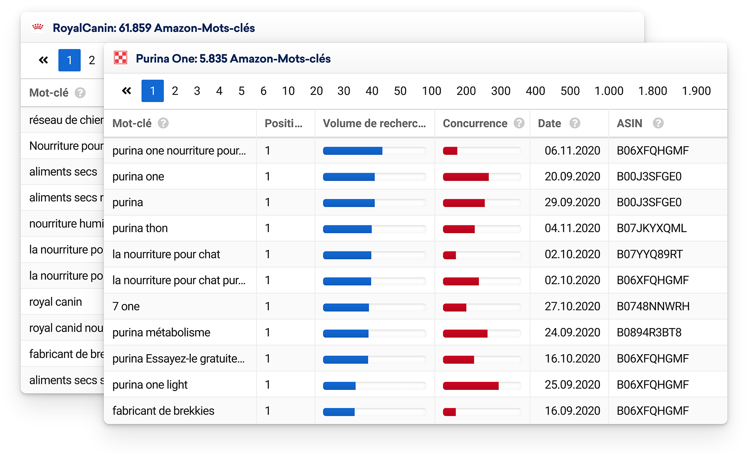The image size is (748, 454).
Task: Jump to page 300 in Purina One pagination
Action: click(501, 91)
